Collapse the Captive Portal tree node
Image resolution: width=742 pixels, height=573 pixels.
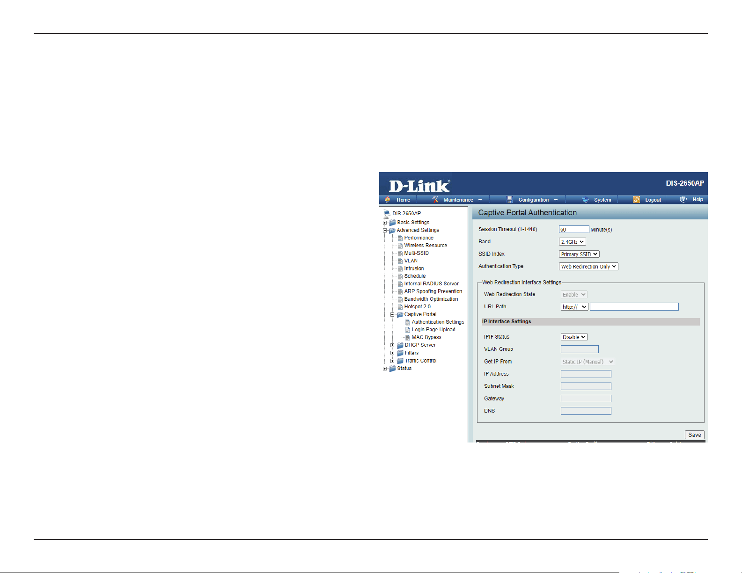pyautogui.click(x=392, y=314)
